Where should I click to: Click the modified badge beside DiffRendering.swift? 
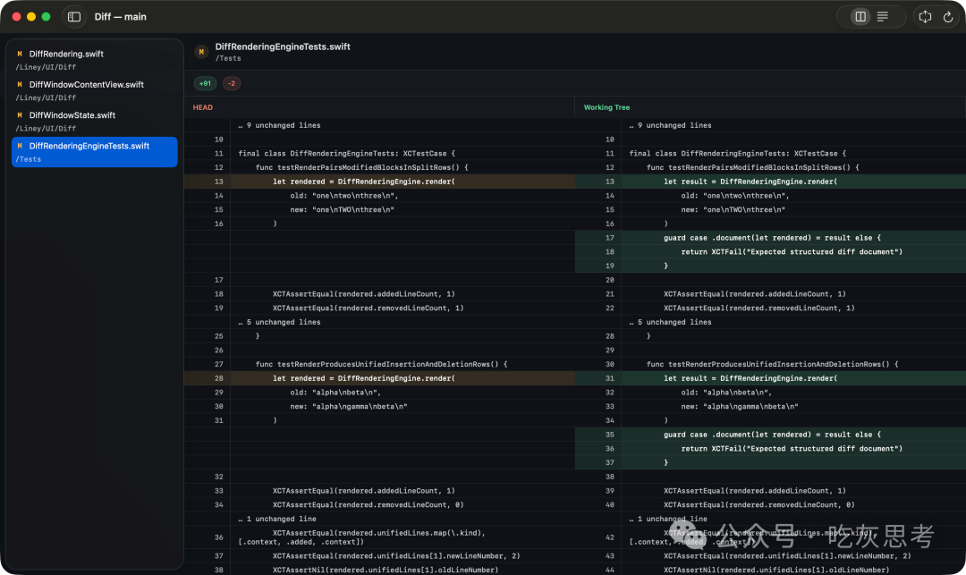click(20, 55)
